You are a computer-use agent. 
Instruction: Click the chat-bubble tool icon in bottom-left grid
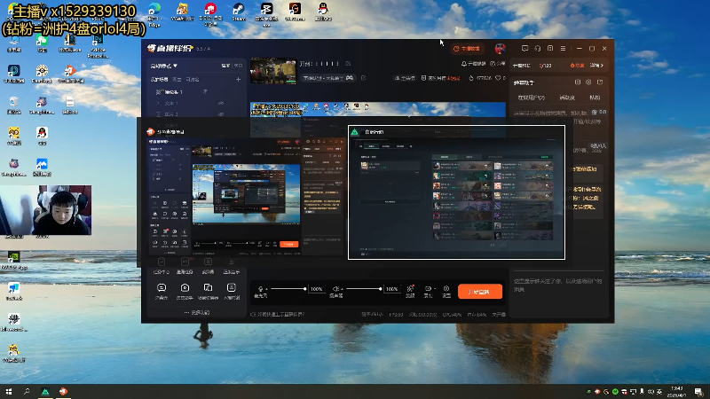pos(162,287)
